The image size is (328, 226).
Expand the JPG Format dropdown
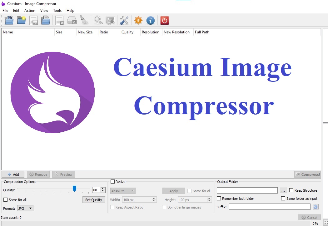(25, 208)
